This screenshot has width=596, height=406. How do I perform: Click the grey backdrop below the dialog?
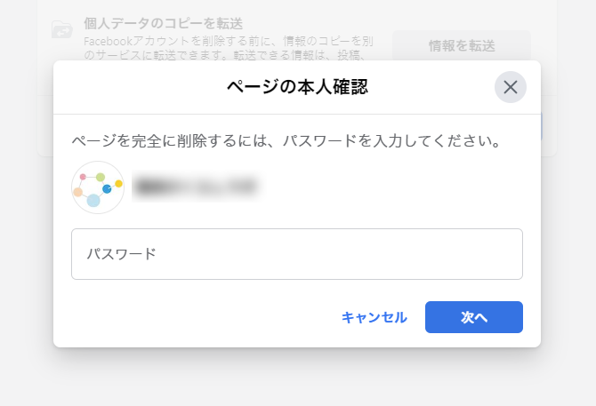point(298,379)
